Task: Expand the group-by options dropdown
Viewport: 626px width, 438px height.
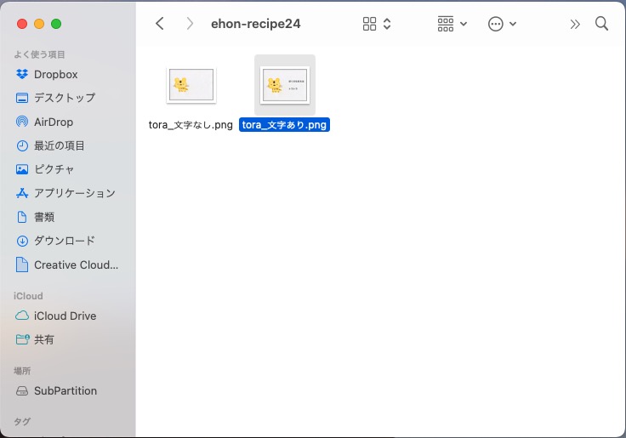Action: coord(452,24)
